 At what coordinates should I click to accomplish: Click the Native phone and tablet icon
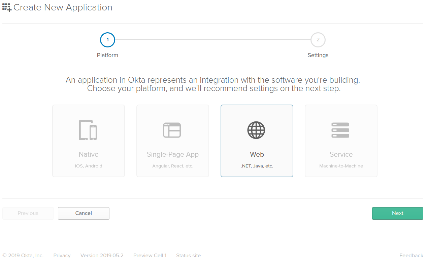pos(88,130)
